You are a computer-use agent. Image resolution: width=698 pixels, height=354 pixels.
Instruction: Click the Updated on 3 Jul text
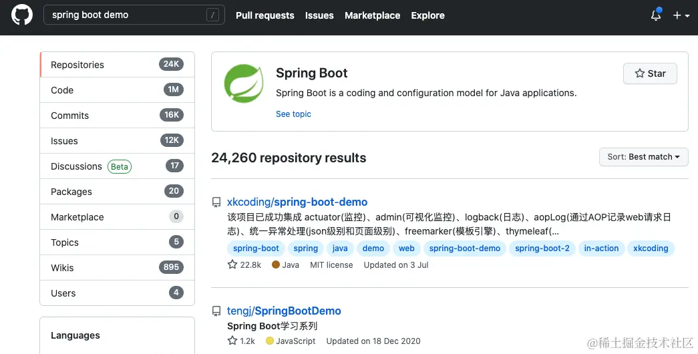(x=395, y=265)
